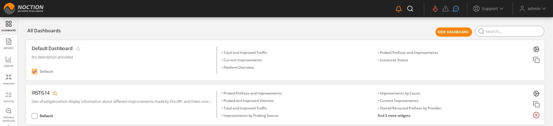Viewport: 553px width, 126px height.
Task: Toggle favorite star on IRSTG14
Action: (x=55, y=93)
